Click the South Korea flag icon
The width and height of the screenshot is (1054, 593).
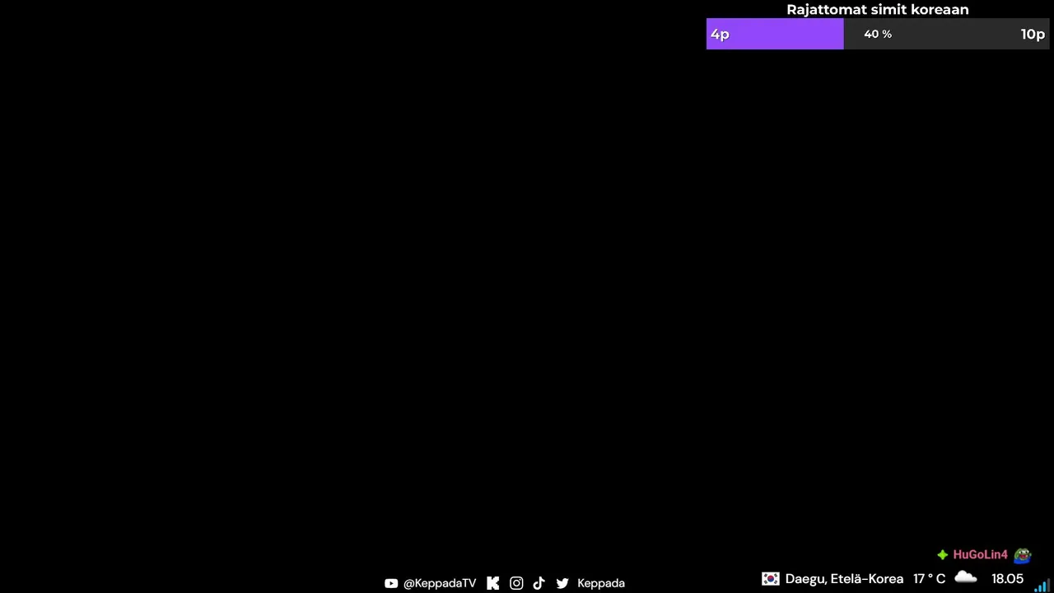(x=770, y=579)
